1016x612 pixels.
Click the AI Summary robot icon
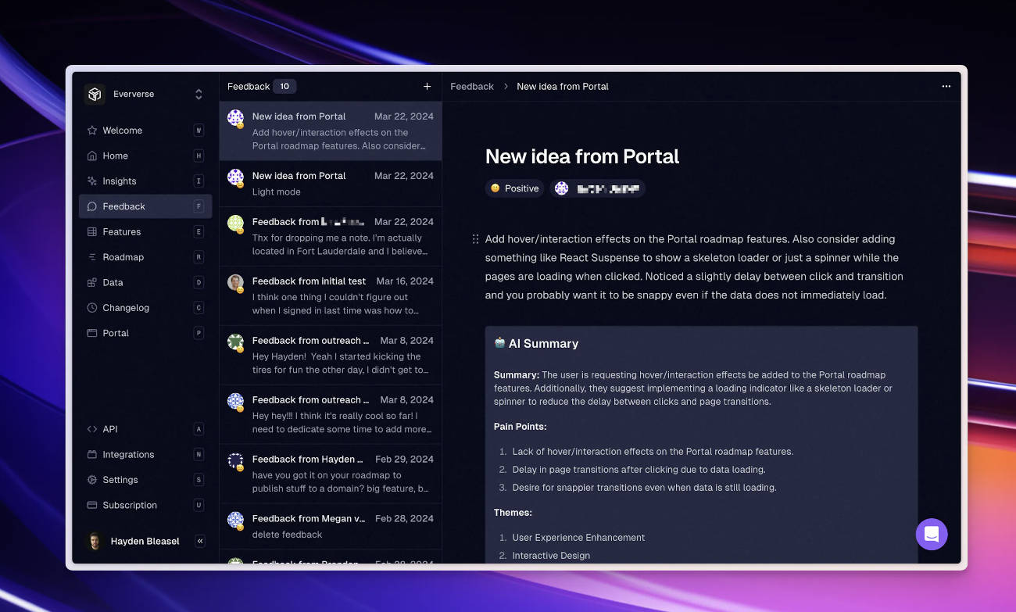pyautogui.click(x=499, y=343)
